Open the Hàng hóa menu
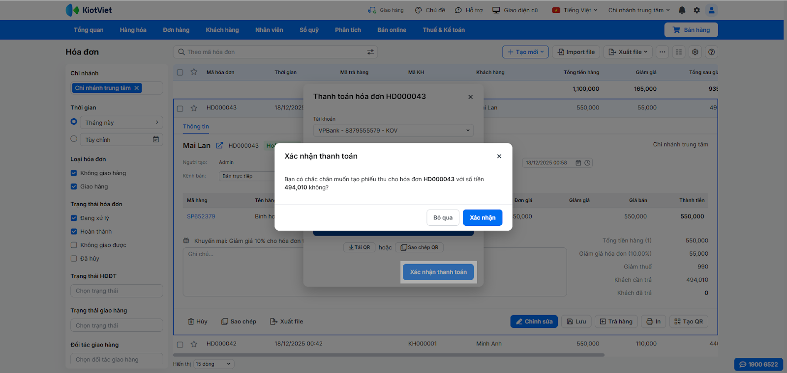The image size is (787, 373). (x=133, y=30)
